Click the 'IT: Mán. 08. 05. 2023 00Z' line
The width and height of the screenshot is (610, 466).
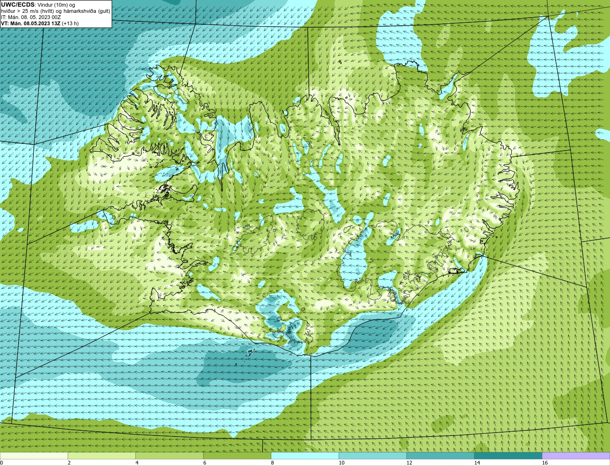(x=31, y=17)
